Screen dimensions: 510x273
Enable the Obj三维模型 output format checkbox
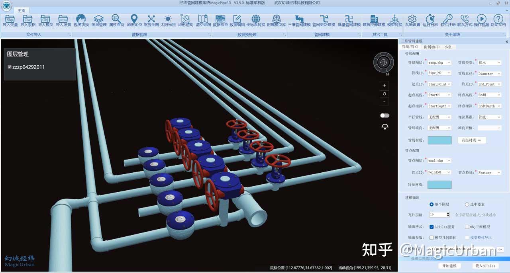click(x=466, y=226)
